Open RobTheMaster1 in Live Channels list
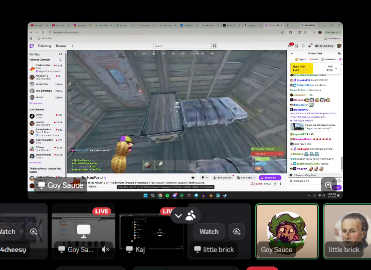This screenshot has width=371, height=270. pyautogui.click(x=46, y=141)
